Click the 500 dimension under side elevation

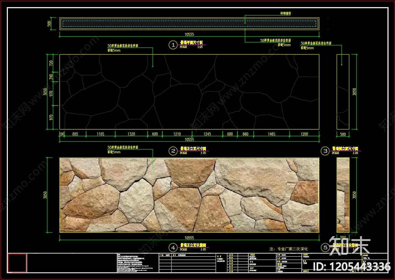pyautogui.click(x=343, y=135)
